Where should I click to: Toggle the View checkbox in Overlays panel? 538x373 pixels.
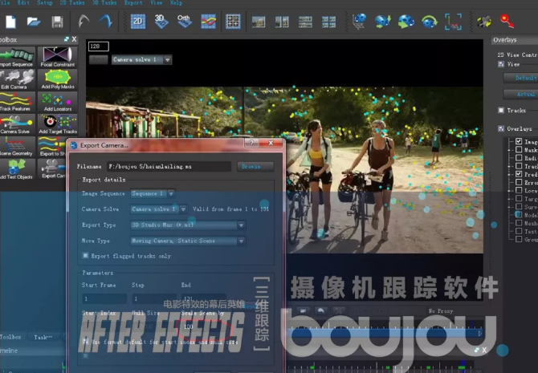point(501,64)
